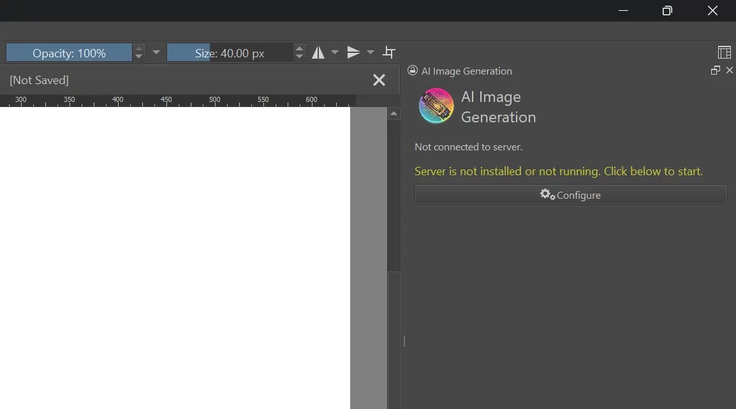This screenshot has width=736, height=409.
Task: Decrease brush size with down stepper
Action: 300,57
